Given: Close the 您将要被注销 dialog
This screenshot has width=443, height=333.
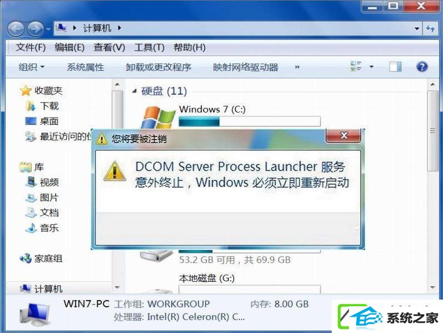Looking at the screenshot, I should 343,136.
